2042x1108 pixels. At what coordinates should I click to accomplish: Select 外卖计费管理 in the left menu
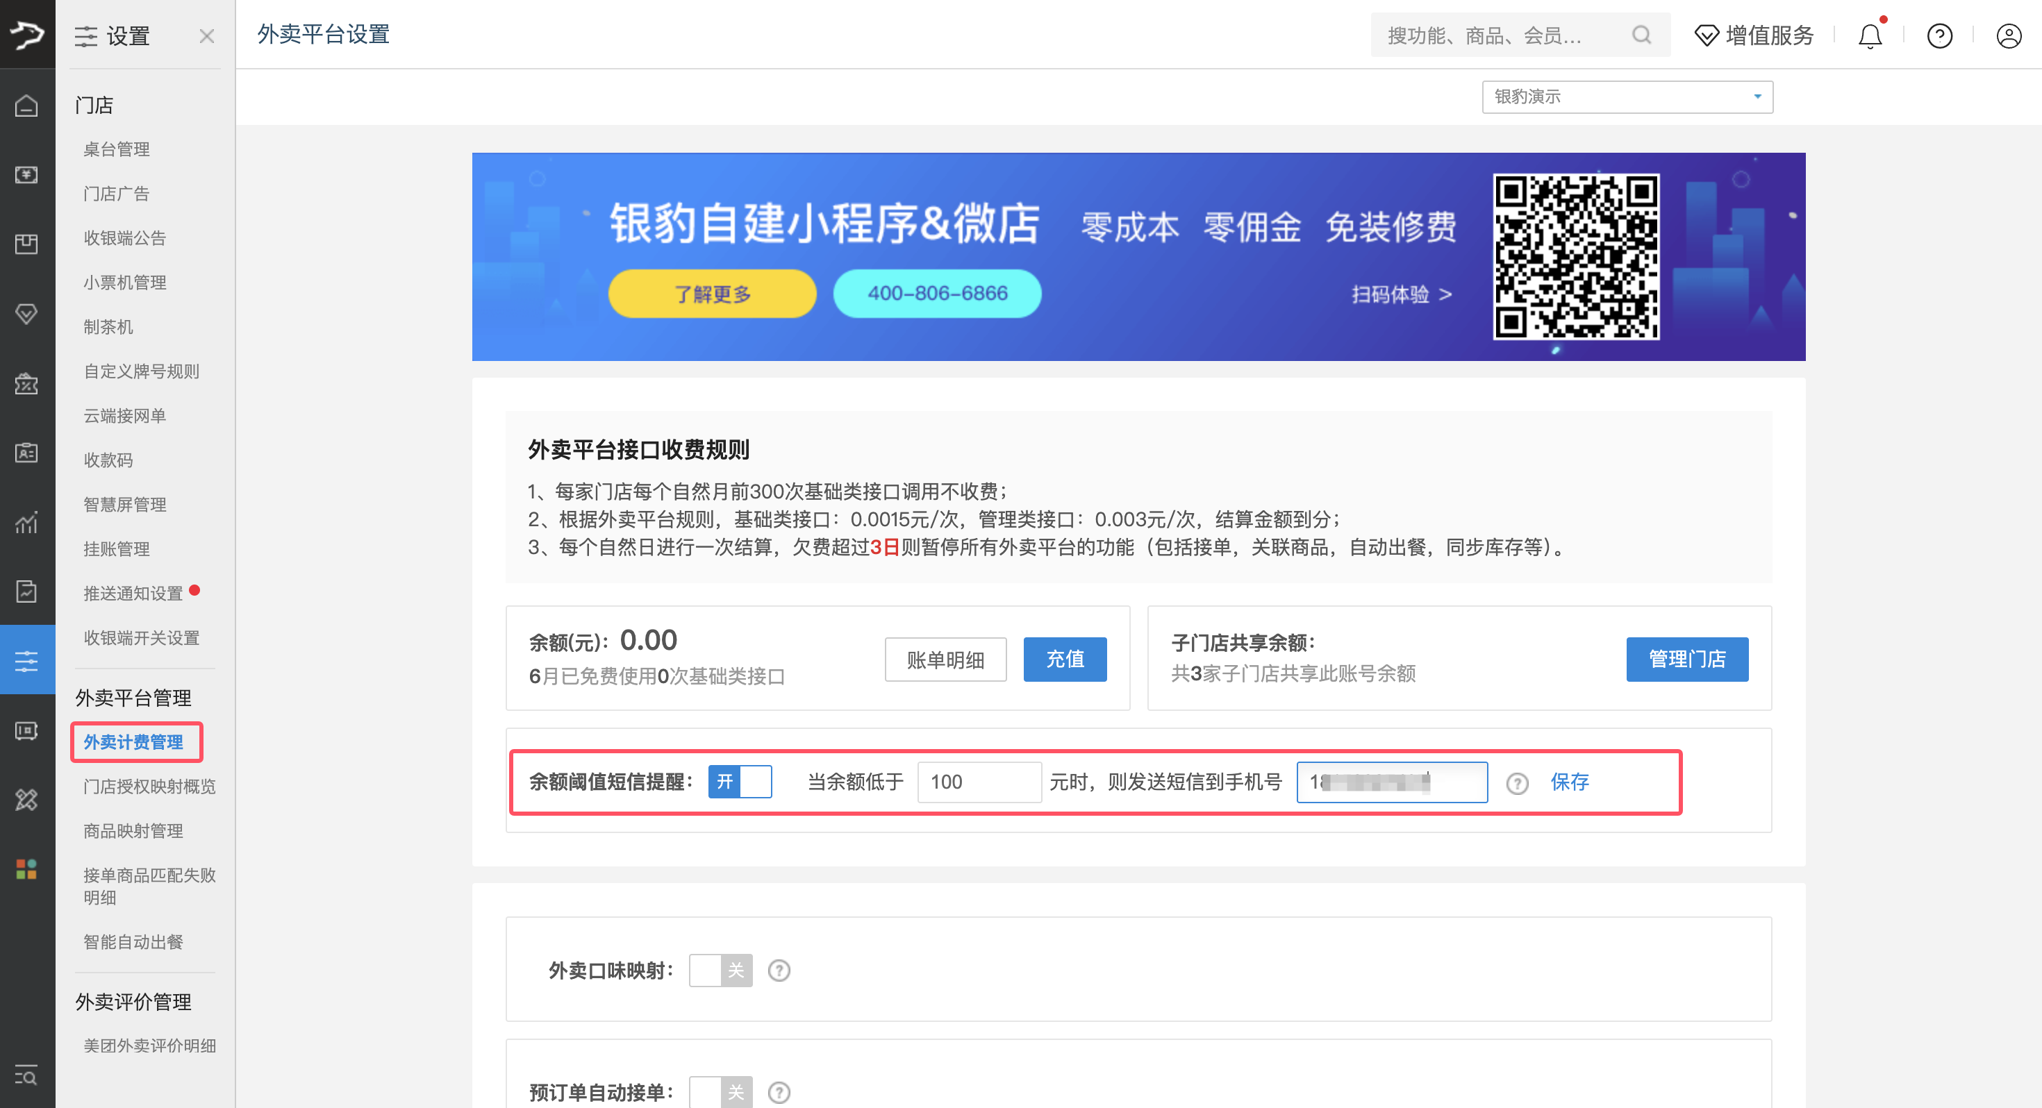tap(135, 743)
